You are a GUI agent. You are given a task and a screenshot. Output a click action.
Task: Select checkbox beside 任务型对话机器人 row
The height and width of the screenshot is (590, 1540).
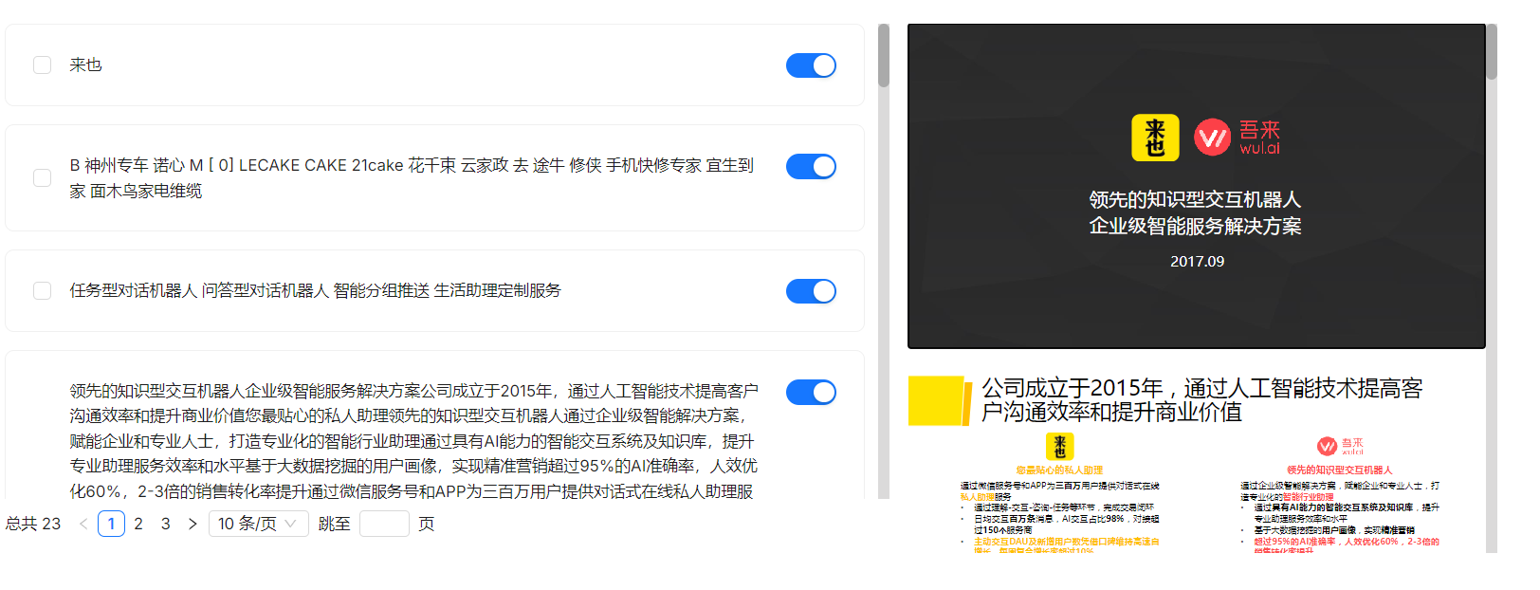pyautogui.click(x=42, y=290)
